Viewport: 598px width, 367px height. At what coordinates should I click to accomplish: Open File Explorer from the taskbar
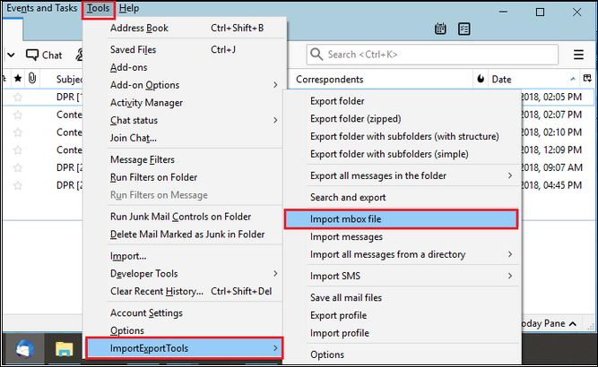pyautogui.click(x=64, y=349)
